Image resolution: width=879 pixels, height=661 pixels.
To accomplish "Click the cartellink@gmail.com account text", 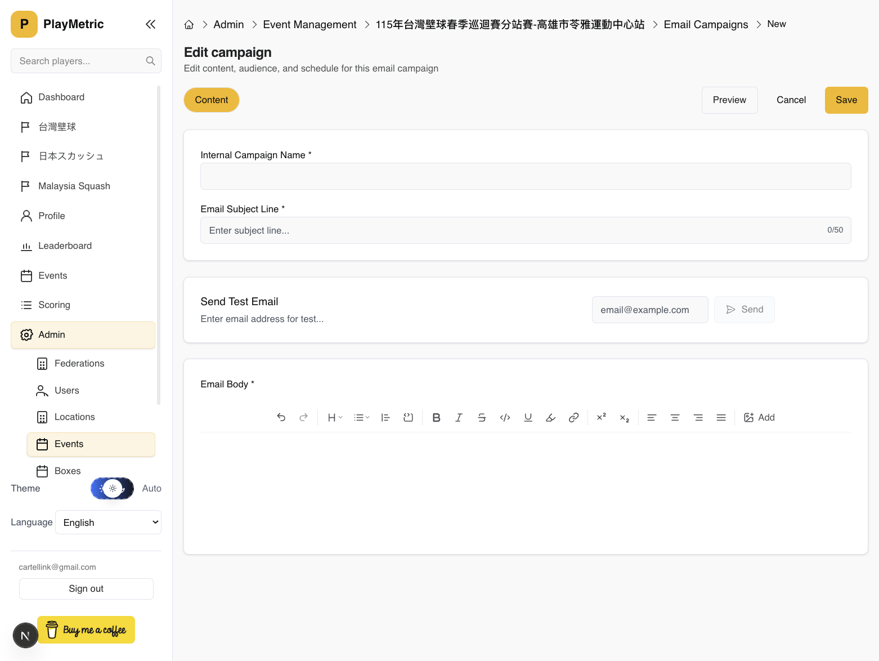I will coord(57,567).
